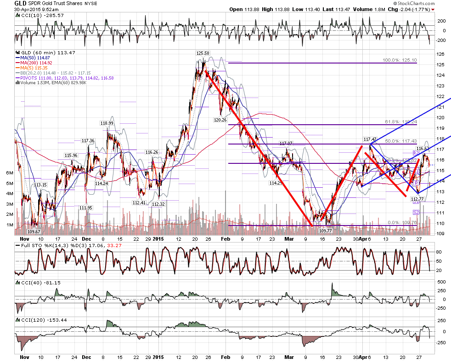Image resolution: width=451 pixels, height=364 pixels.
Task: Click the CCI(10) indicator panel icon
Action: (18, 16)
